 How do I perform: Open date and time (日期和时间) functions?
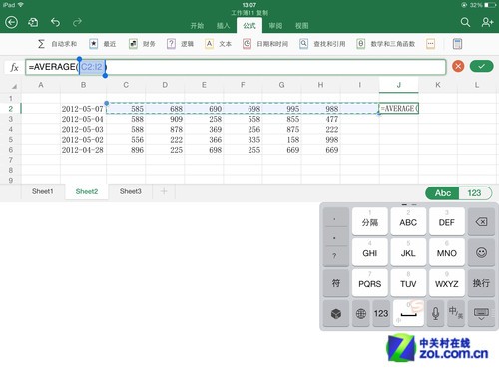[265, 44]
